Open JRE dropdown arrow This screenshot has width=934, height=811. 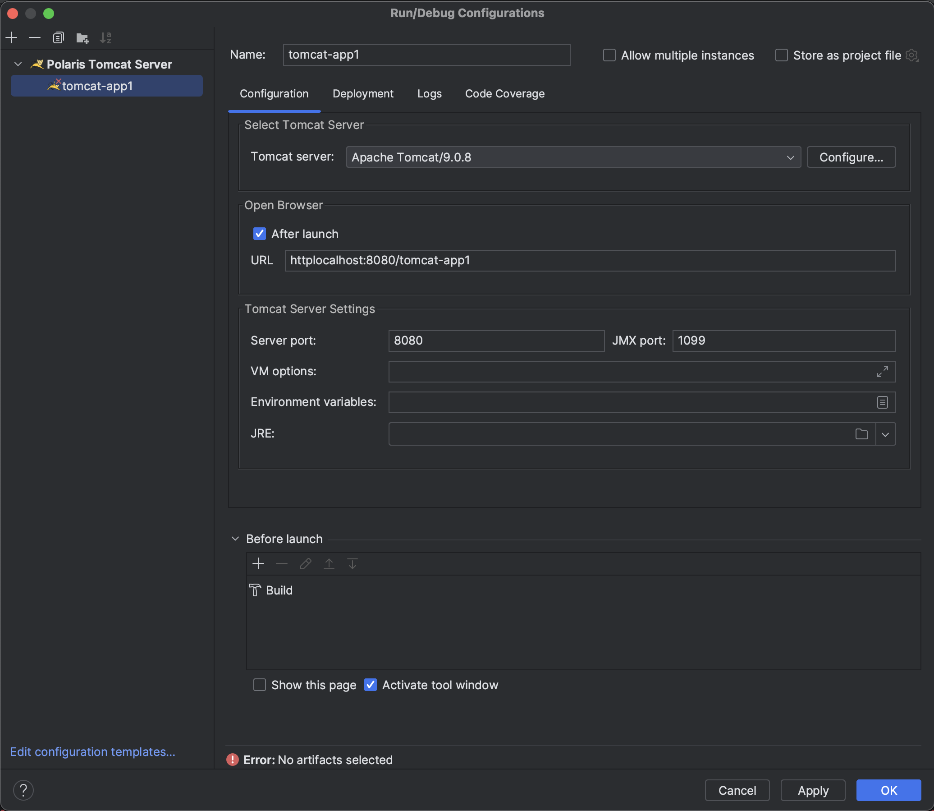(x=885, y=434)
